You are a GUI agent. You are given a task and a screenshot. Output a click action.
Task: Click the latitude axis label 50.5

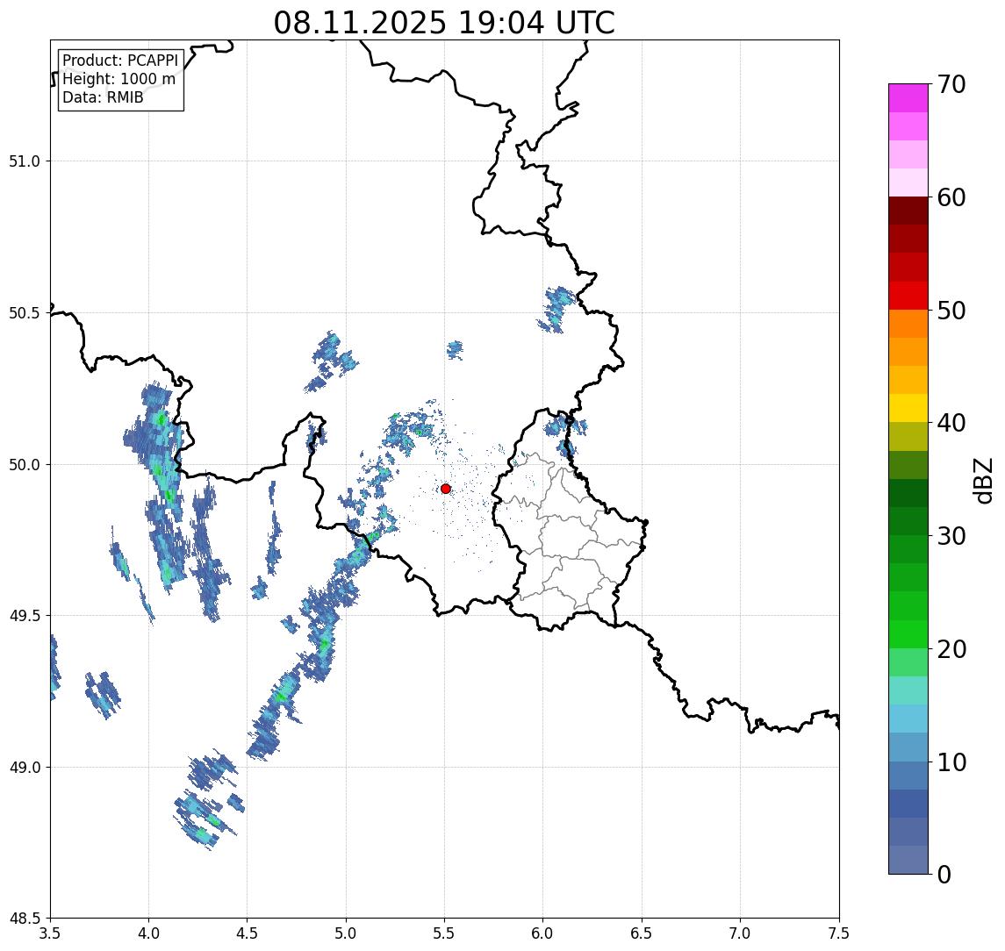[25, 313]
